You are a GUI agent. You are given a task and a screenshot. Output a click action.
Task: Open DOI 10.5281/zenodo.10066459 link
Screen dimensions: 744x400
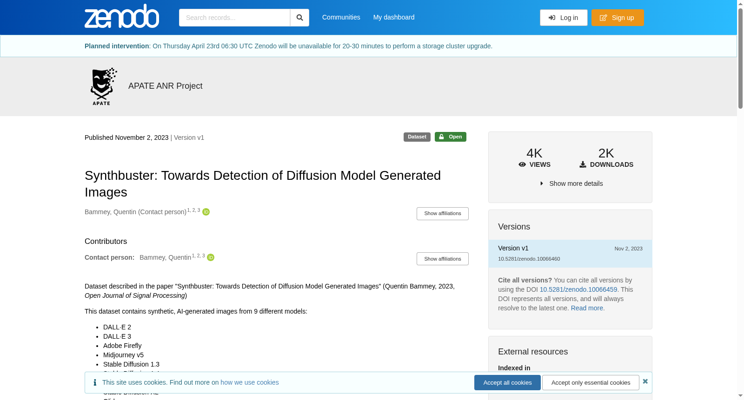[x=578, y=289]
